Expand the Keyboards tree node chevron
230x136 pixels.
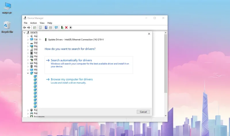coord(28,63)
